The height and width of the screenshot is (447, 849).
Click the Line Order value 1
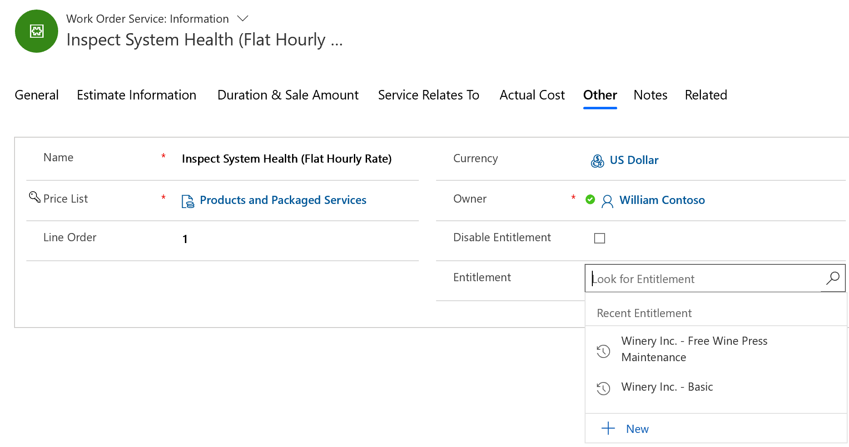pyautogui.click(x=185, y=239)
